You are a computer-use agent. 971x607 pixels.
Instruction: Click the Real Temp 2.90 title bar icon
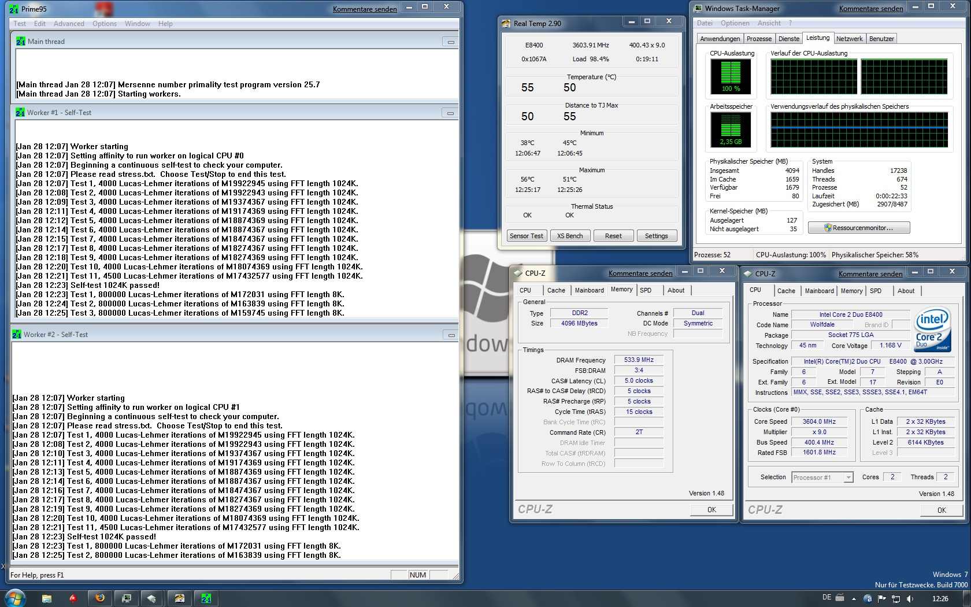coord(506,24)
